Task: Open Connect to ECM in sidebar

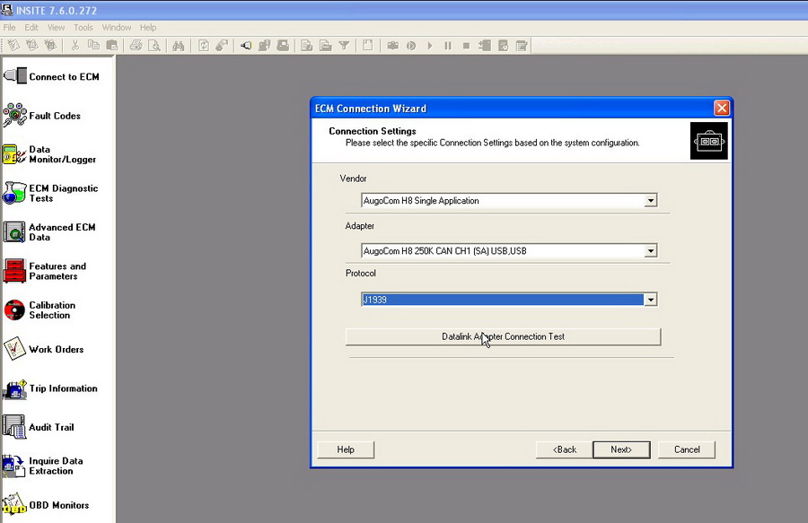Action: (51, 76)
